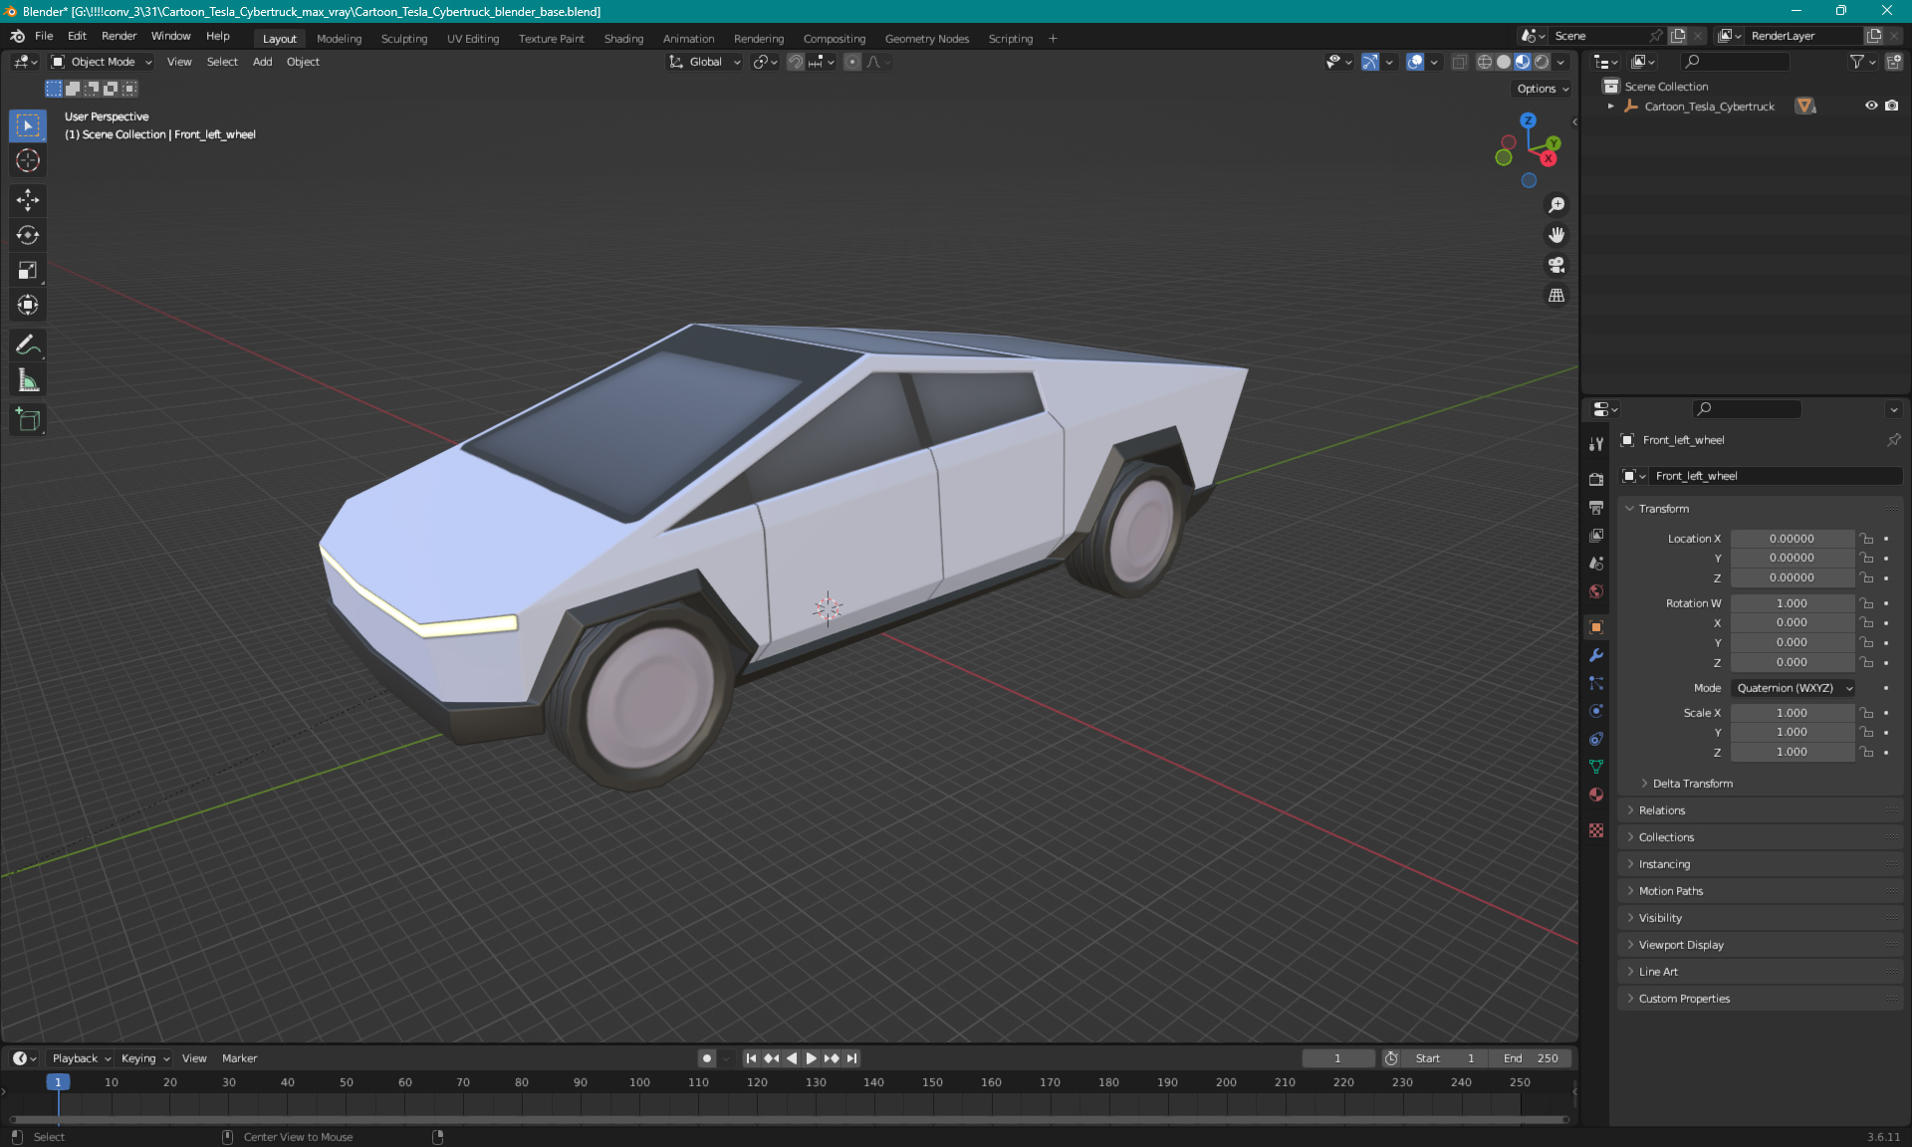This screenshot has height=1147, width=1912.
Task: Open the World properties tab
Action: pyautogui.click(x=1596, y=591)
